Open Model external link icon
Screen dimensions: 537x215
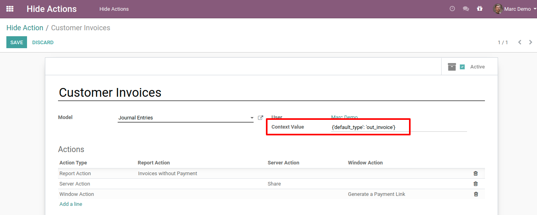[261, 118]
